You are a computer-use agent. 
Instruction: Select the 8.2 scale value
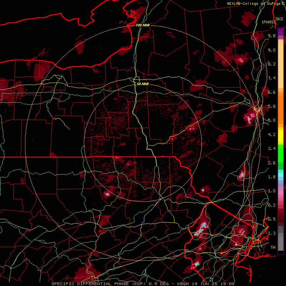272,64
